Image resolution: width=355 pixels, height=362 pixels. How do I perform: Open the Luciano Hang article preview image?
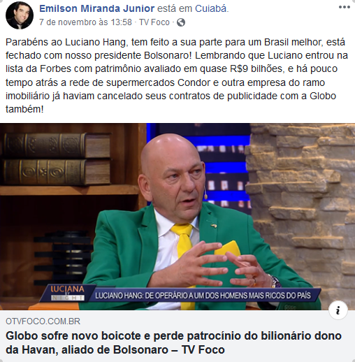pyautogui.click(x=177, y=217)
